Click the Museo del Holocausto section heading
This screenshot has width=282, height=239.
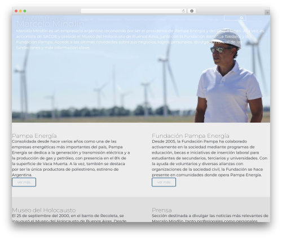(x=44, y=210)
